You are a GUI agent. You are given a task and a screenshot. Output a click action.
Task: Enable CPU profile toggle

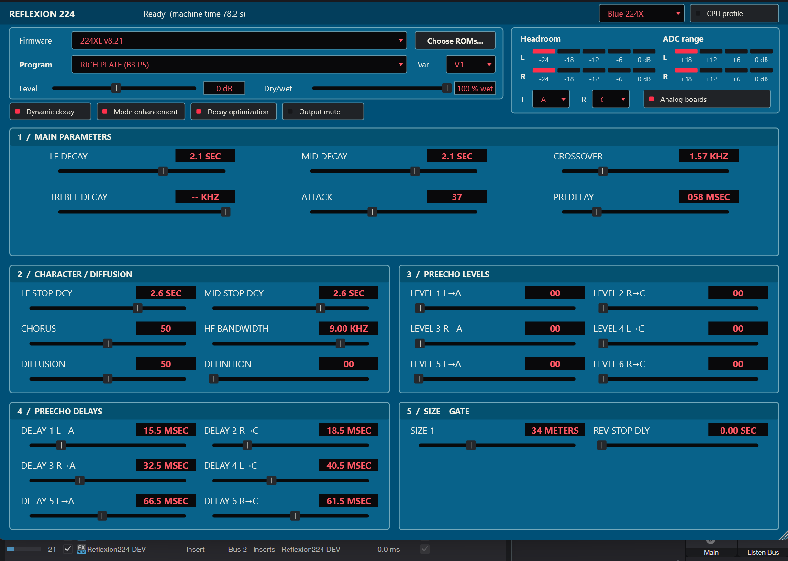coord(734,13)
